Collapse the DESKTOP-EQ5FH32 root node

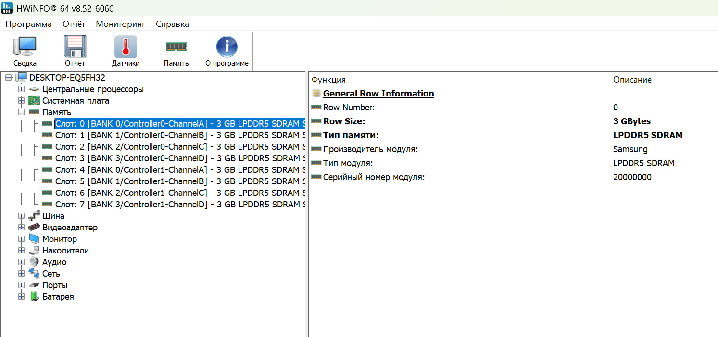point(9,78)
